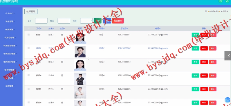Check the checkbox for row 教师2
The image size is (231, 106).
[28, 48]
